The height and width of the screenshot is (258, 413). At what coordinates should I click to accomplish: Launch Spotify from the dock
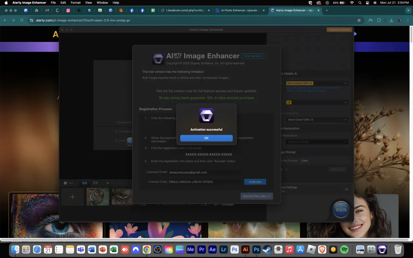(x=344, y=249)
